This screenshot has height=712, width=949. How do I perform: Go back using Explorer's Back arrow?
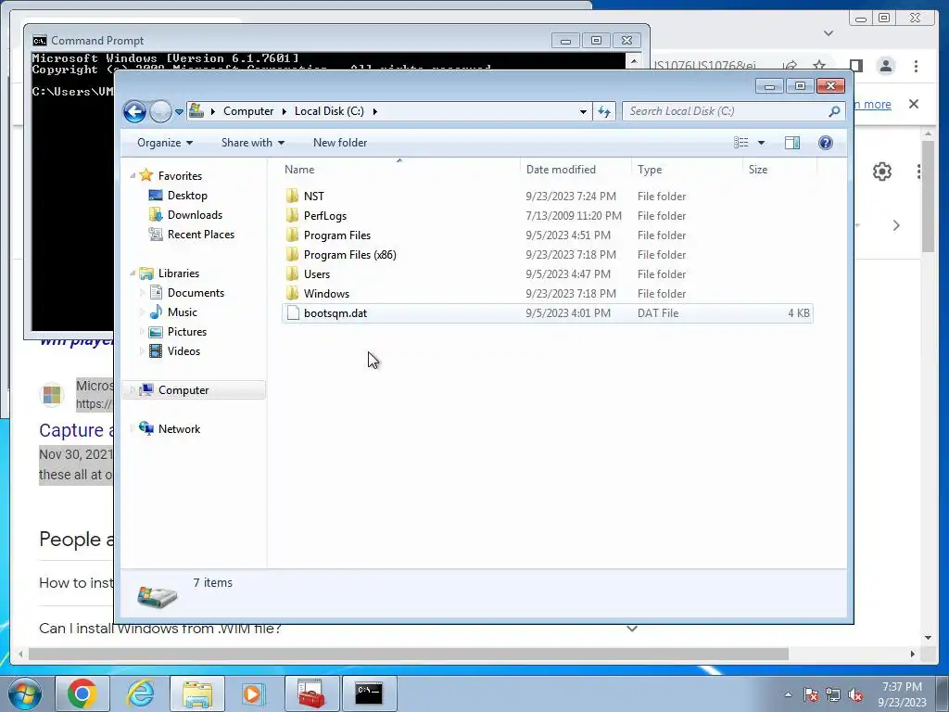[x=134, y=111]
